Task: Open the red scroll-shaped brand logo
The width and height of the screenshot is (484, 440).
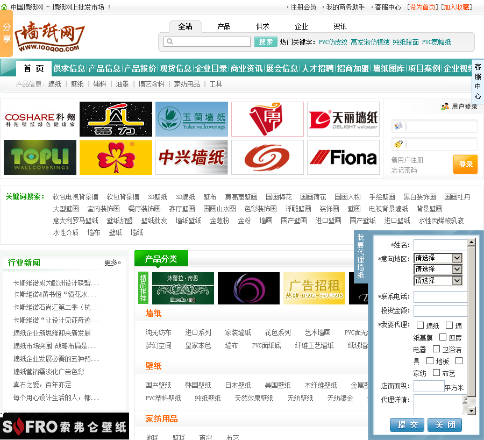Action: point(267,119)
